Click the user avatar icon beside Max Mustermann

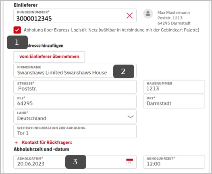(x=148, y=14)
